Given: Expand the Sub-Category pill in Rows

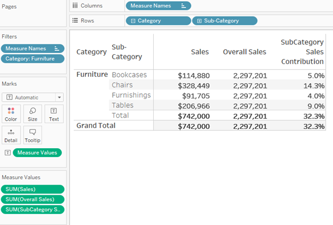Looking at the screenshot, I should coord(199,20).
